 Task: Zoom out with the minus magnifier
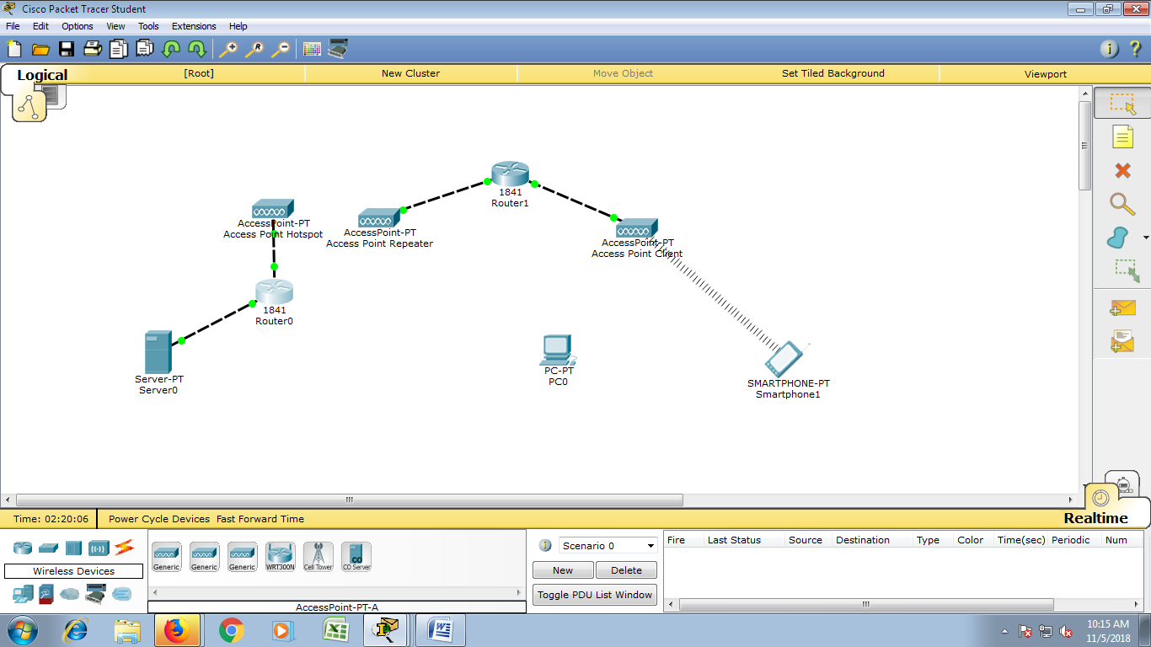pyautogui.click(x=280, y=49)
